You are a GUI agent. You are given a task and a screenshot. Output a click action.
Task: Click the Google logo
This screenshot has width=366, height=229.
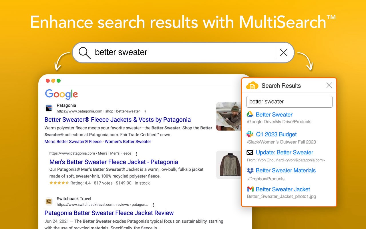(x=61, y=94)
